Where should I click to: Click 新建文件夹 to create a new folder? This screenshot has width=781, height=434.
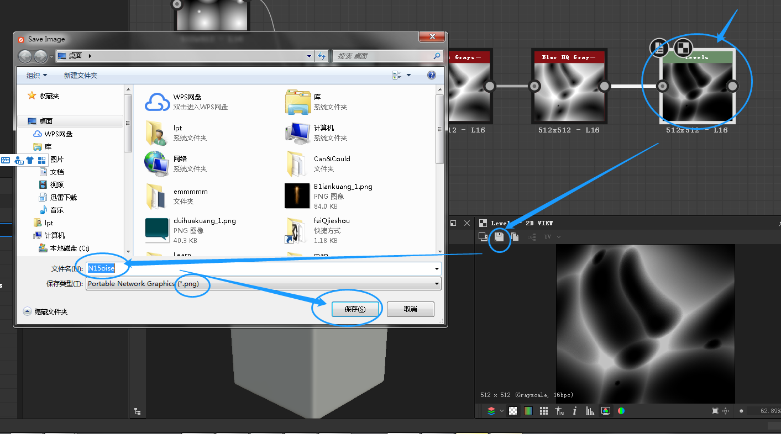[x=81, y=75]
